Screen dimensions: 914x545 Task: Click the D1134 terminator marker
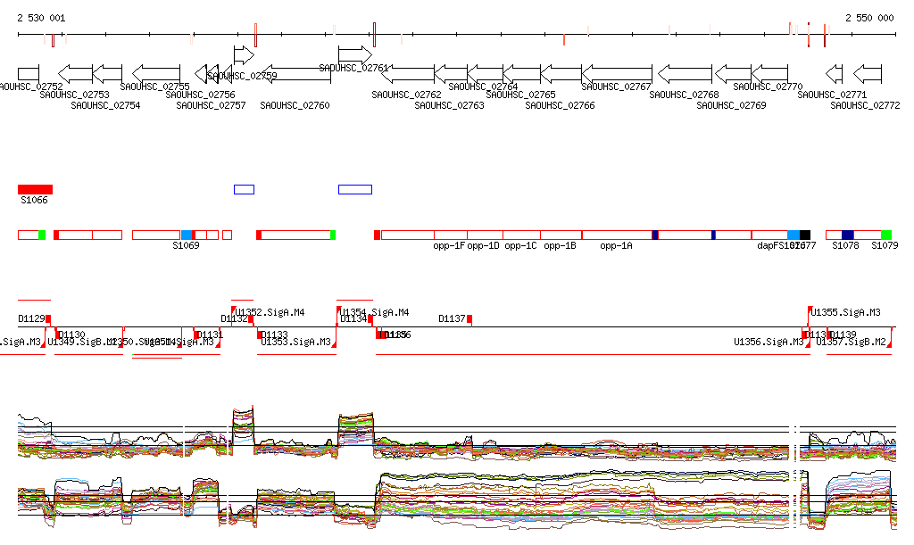point(370,318)
